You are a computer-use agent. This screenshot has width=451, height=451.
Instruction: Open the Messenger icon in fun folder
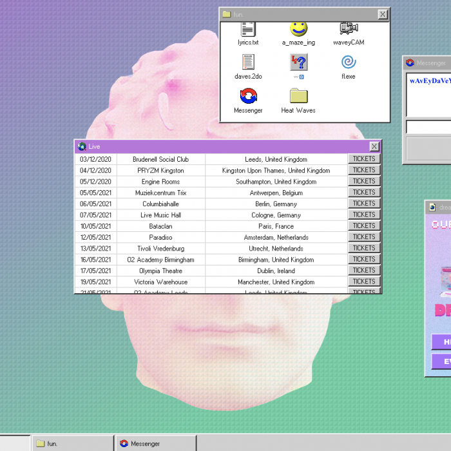click(x=248, y=97)
